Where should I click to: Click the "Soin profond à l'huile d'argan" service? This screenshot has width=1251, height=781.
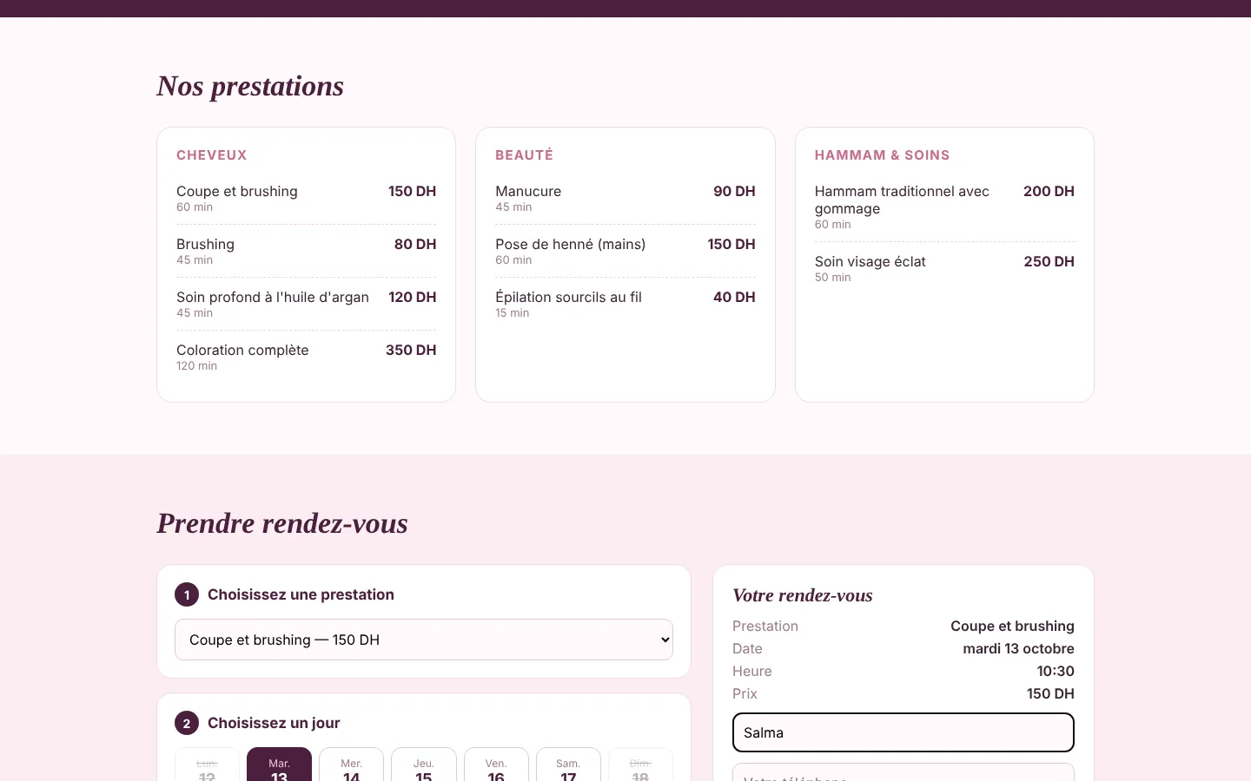pyautogui.click(x=273, y=297)
